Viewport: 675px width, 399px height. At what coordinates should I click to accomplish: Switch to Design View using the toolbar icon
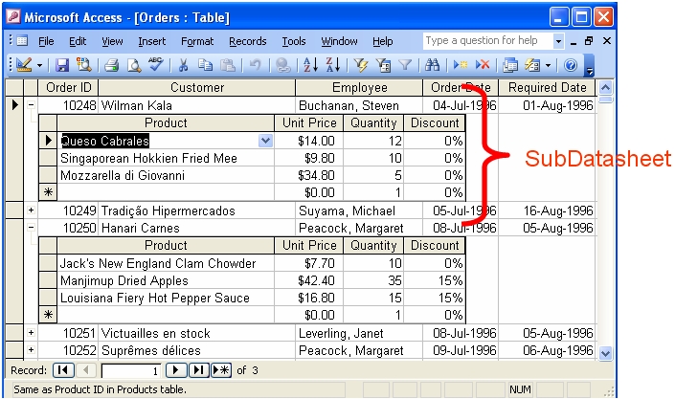click(x=24, y=65)
